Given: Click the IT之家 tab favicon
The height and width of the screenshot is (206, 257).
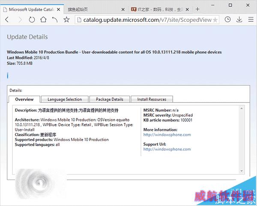Looking at the screenshot, I should 134,9.
